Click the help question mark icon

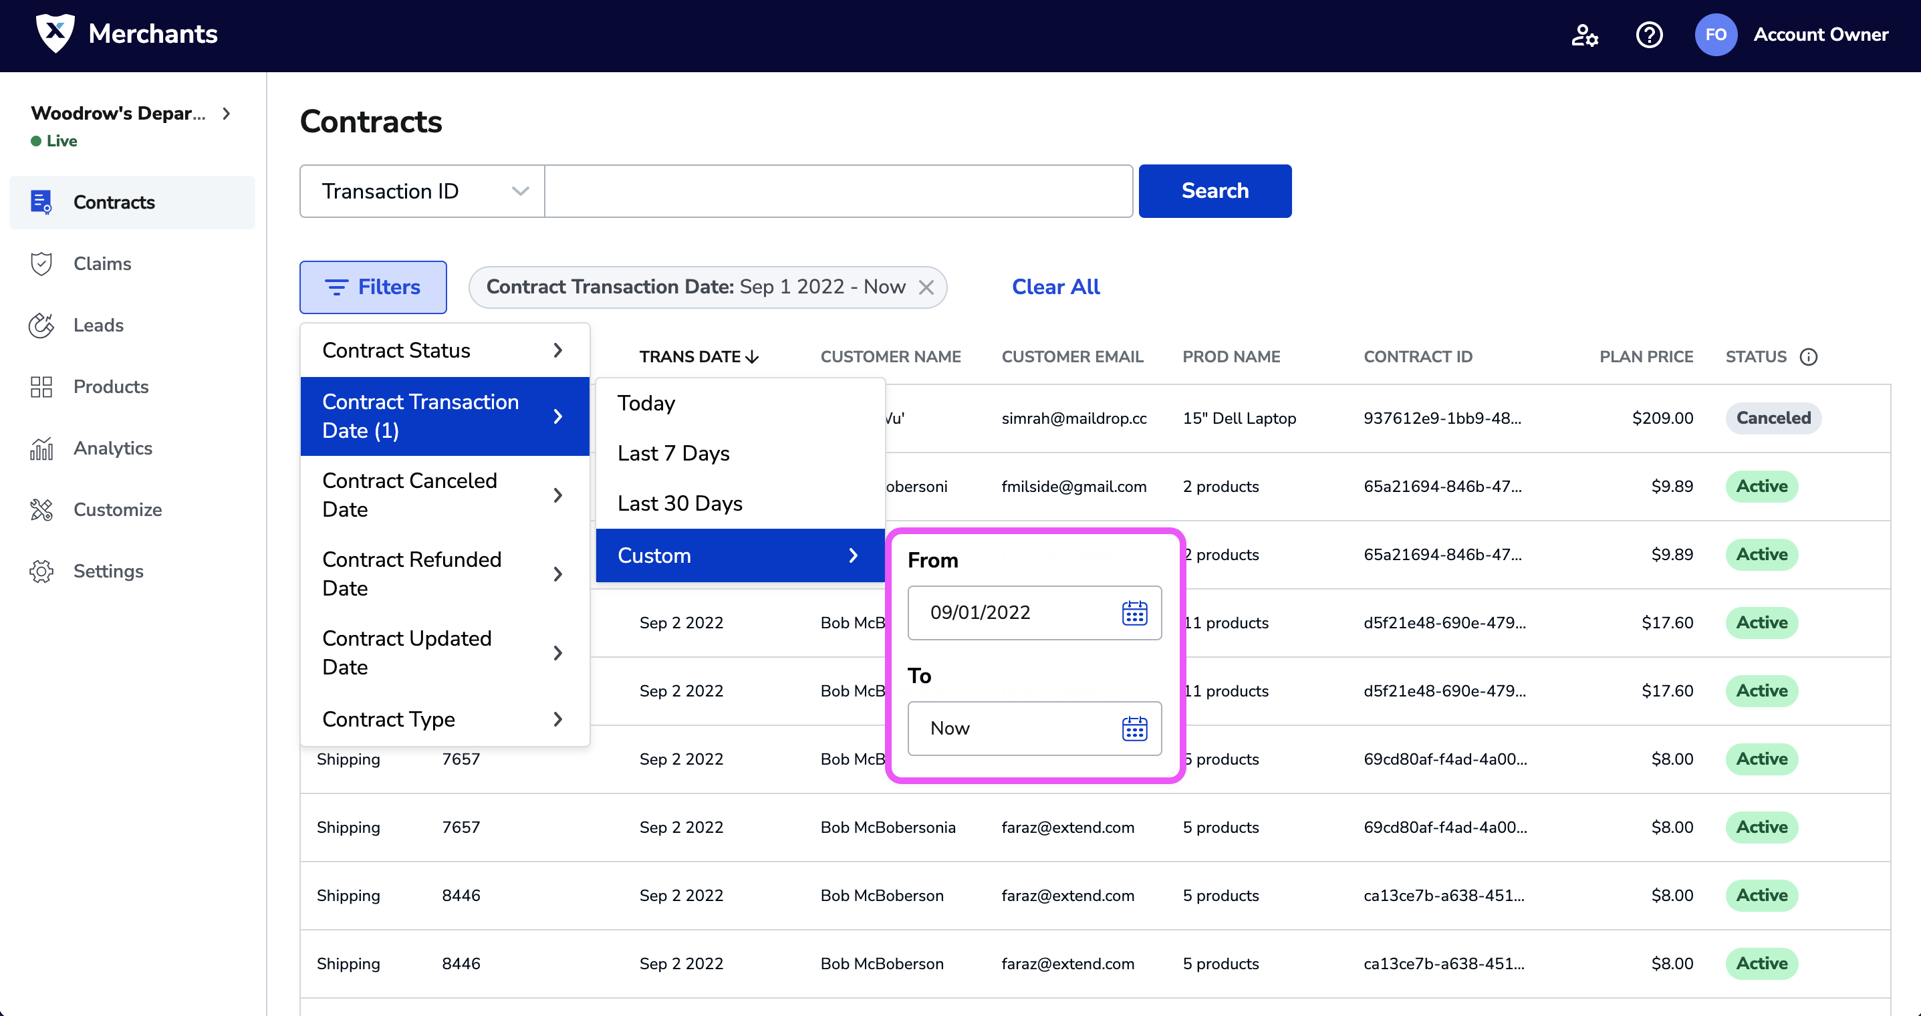click(x=1648, y=35)
